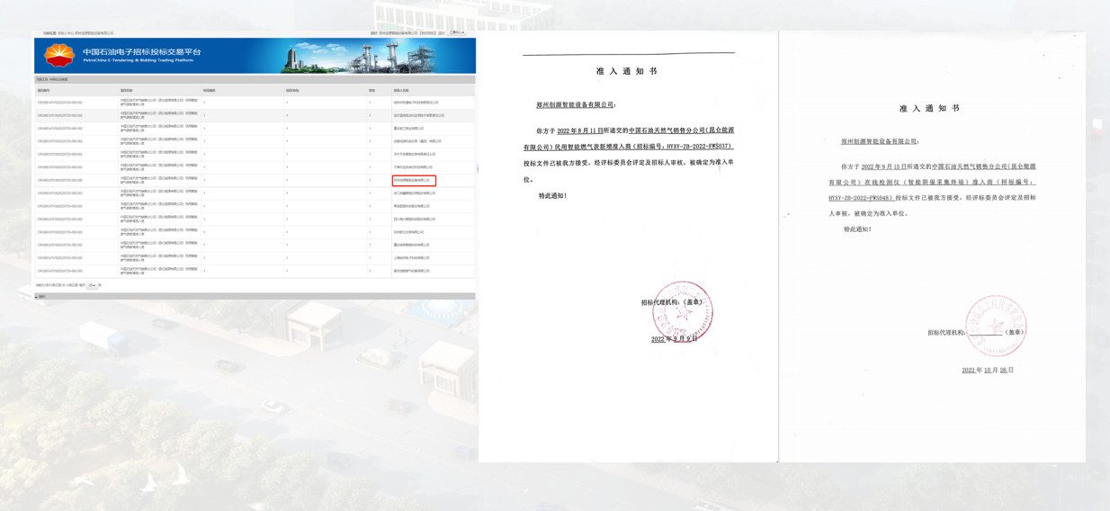This screenshot has width=1110, height=511.
Task: Click bid number HYXY-ZB-2022-FWS048 in the right letter
Action: pyautogui.click(x=861, y=197)
